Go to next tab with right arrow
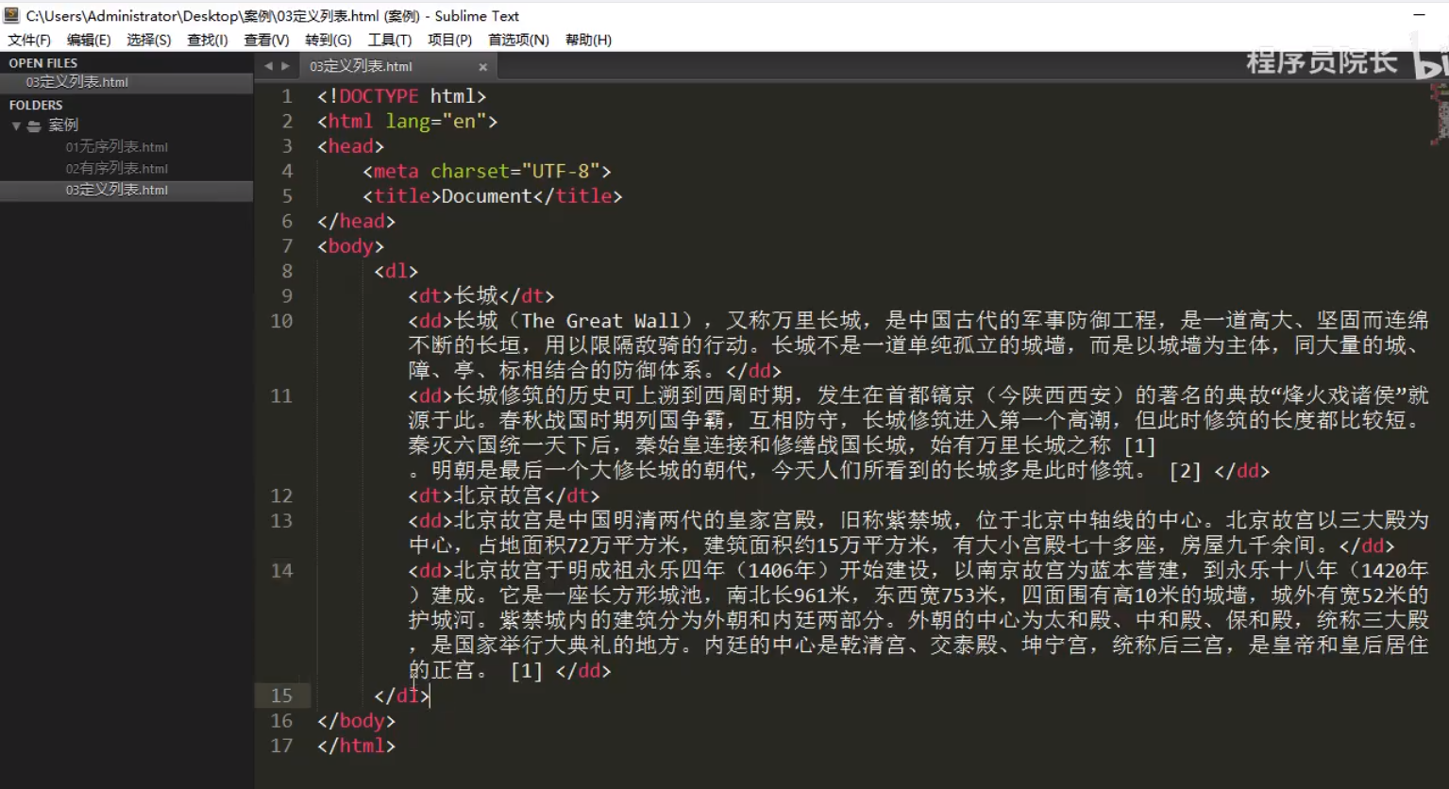 [285, 66]
